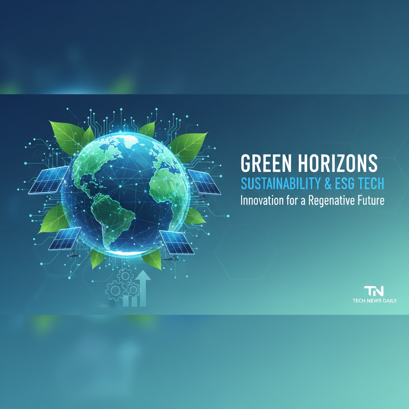This screenshot has width=409, height=409.
Task: Click the gears and arrow growth icon
Action: [128, 288]
